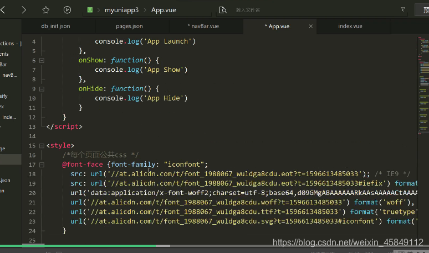Collapse the onShow function fold at line 6
This screenshot has height=253, width=429.
tap(42, 61)
